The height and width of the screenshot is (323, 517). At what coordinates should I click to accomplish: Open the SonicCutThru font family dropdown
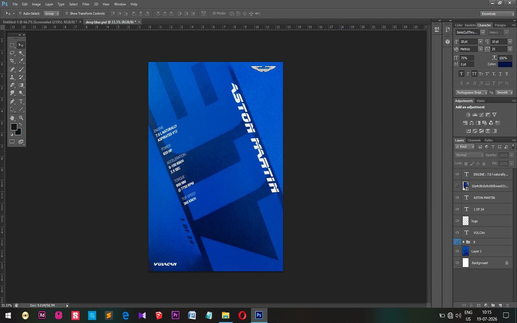coord(482,32)
